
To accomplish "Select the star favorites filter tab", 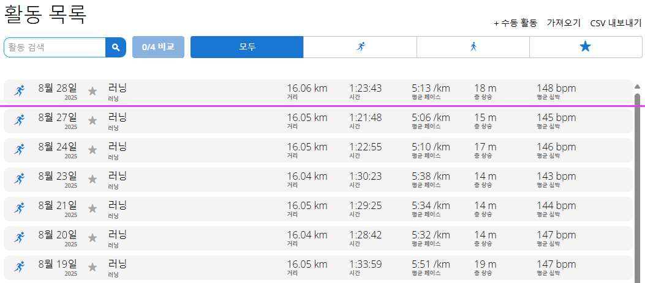I will [586, 47].
